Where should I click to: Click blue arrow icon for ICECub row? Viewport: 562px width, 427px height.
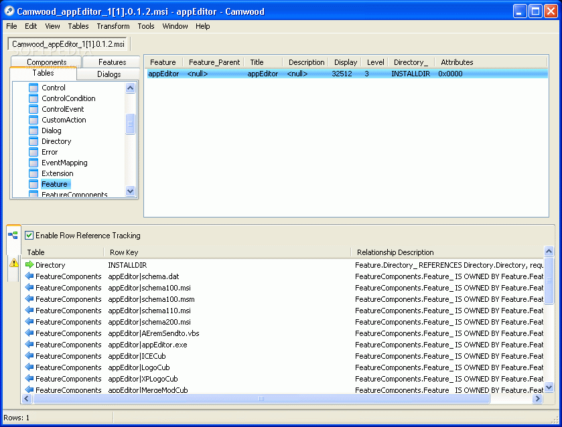point(29,355)
